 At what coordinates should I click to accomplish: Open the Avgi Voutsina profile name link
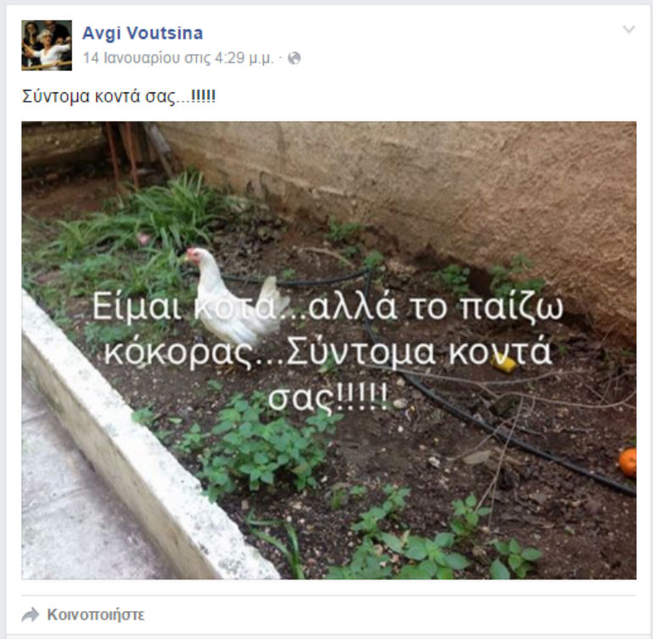pos(142,33)
